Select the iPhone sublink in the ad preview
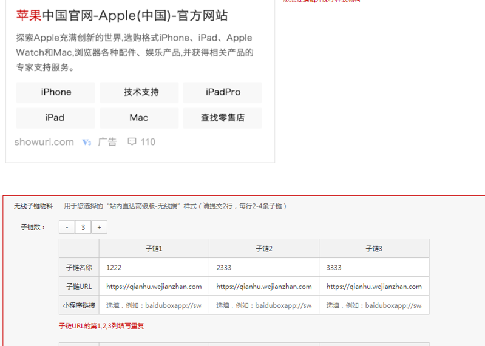The width and height of the screenshot is (485, 346). (56, 92)
